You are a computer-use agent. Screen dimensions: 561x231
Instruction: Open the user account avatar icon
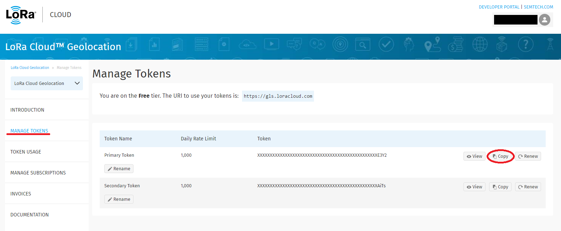pos(544,20)
